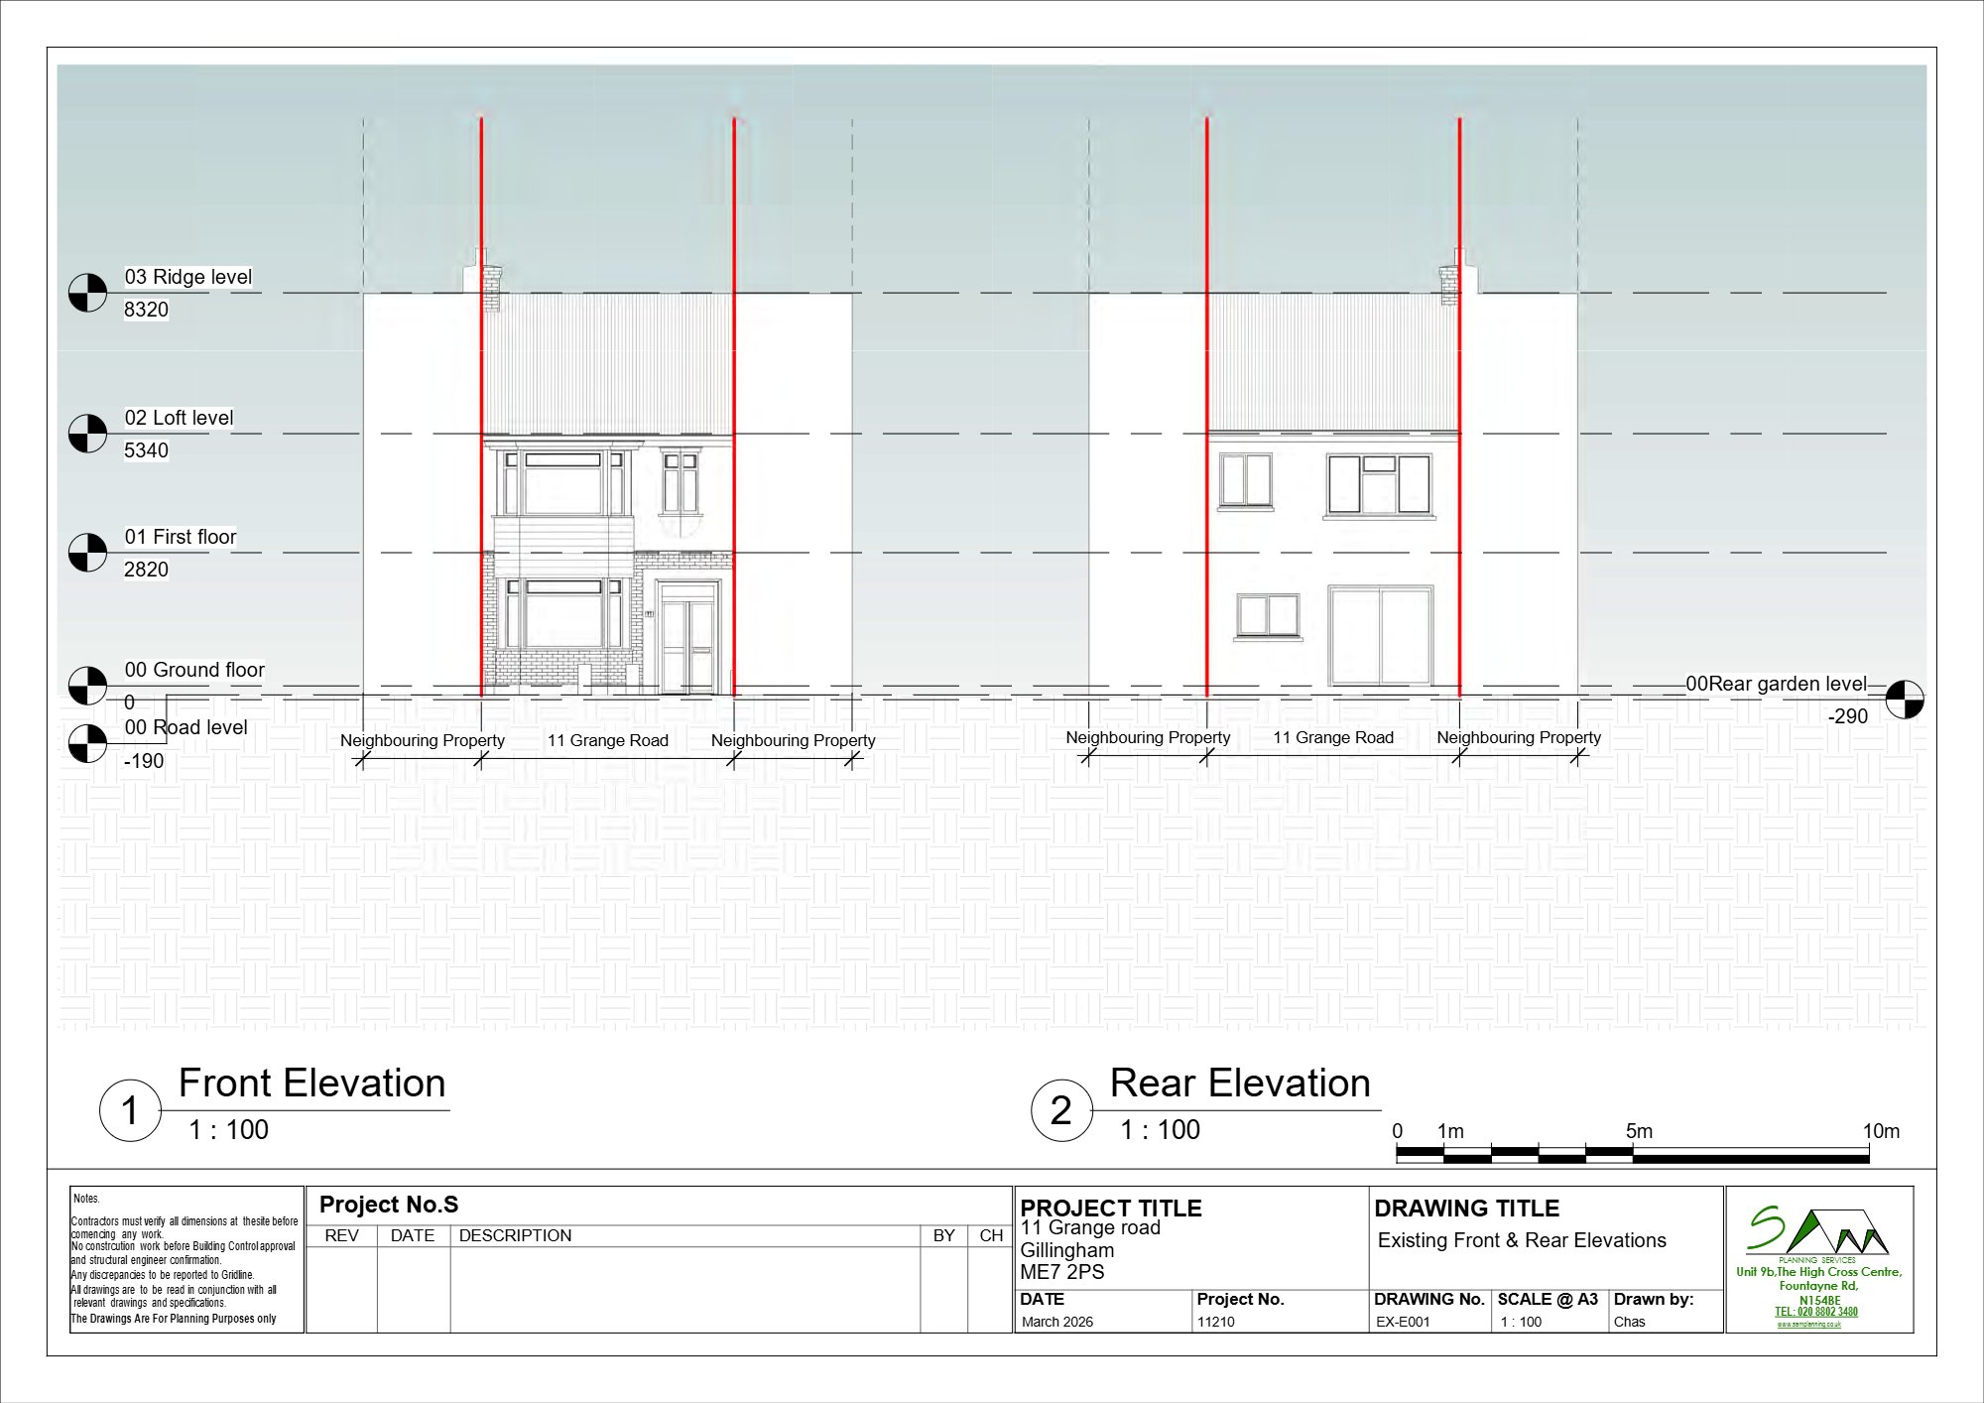Click the graphic scale bar
The image size is (1984, 1403).
[1632, 1154]
